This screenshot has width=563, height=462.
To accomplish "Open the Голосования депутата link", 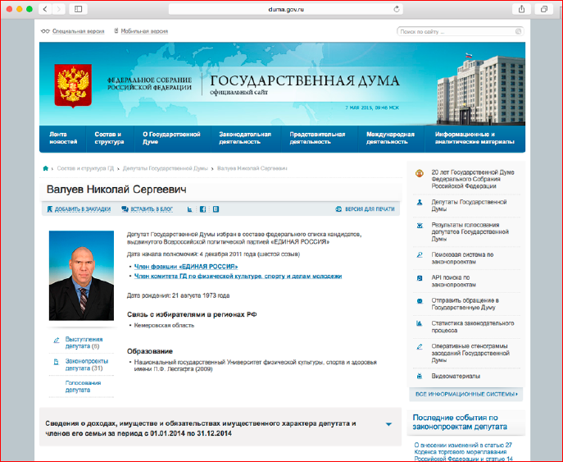I will tap(83, 387).
